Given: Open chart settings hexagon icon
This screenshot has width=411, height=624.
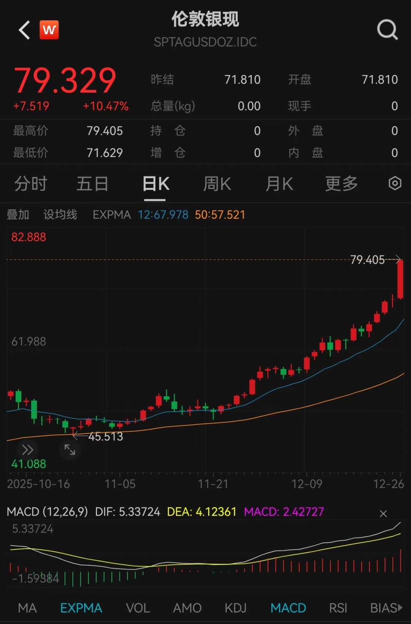Looking at the screenshot, I should [395, 183].
